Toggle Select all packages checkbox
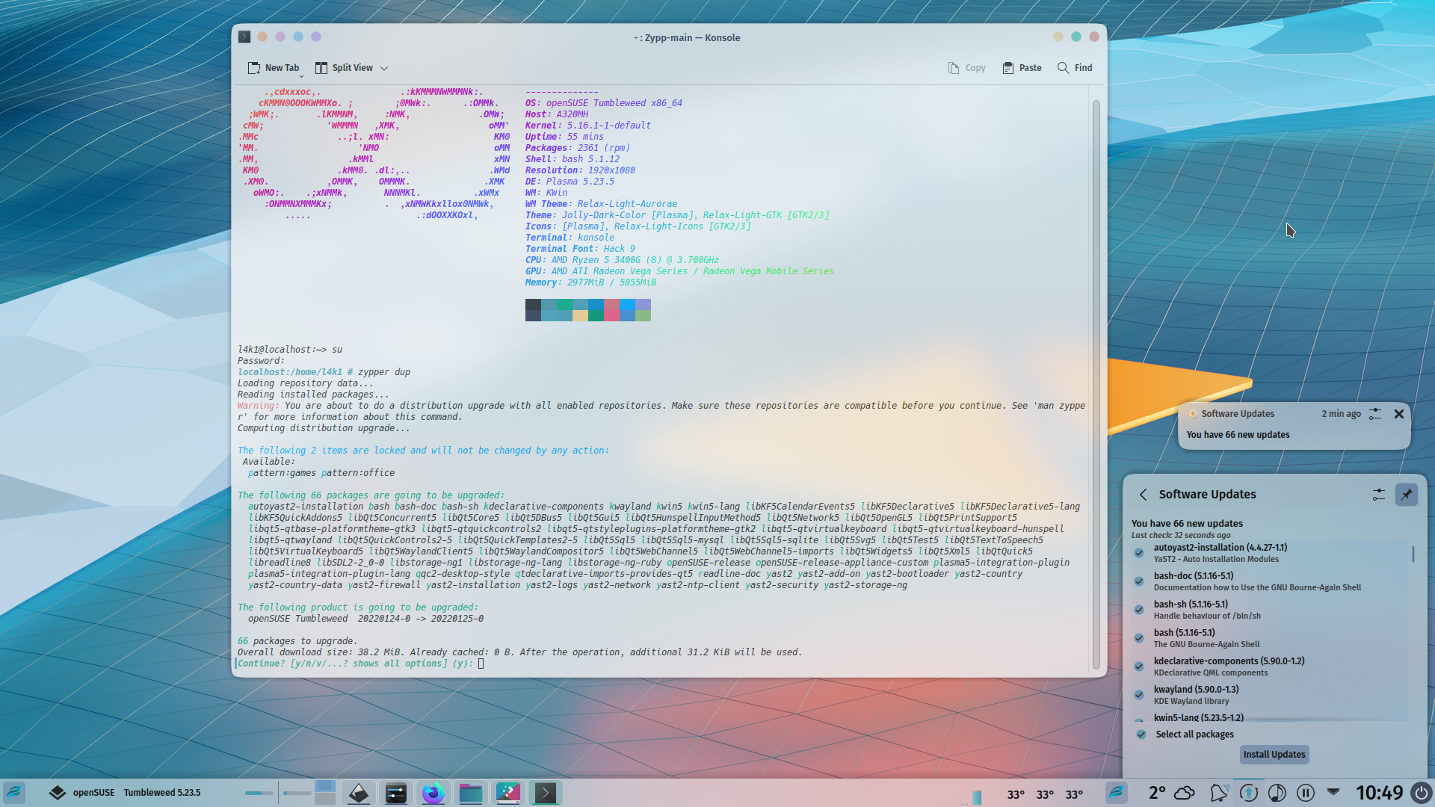Screen dimensions: 1435x807 click(x=1141, y=735)
